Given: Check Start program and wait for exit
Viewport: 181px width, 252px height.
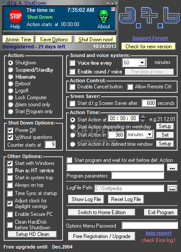Looking at the screenshot, I should [x=69, y=160].
